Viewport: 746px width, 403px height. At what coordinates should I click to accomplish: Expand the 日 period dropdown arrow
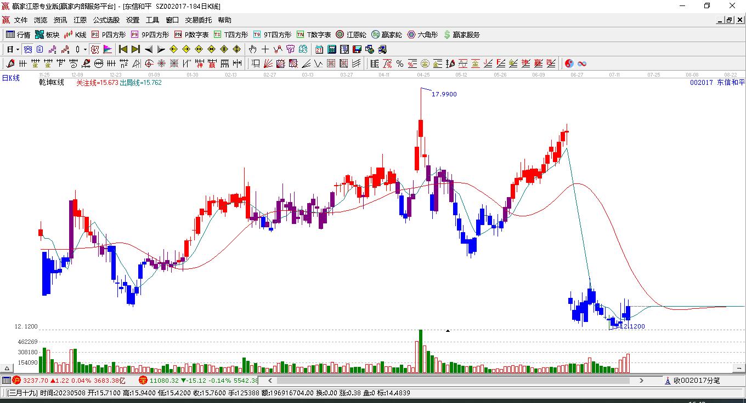point(18,49)
